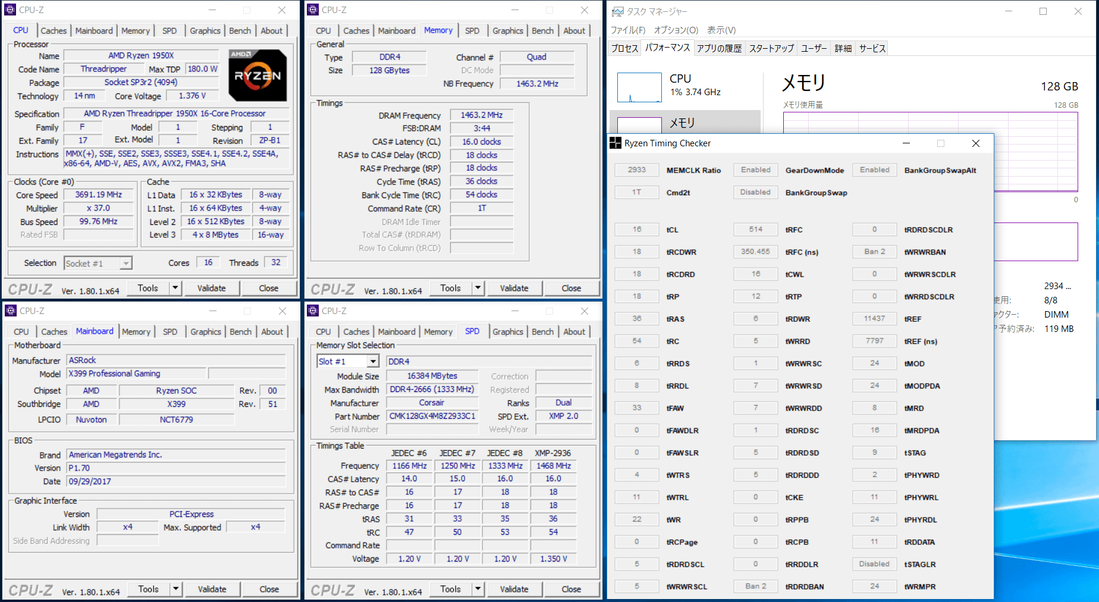
Task: Click BIOS version P1.70 field
Action: [x=176, y=468]
